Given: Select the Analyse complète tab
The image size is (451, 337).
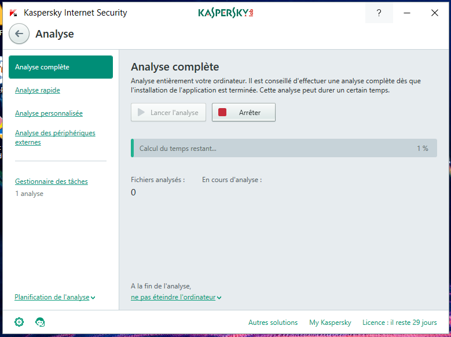Looking at the screenshot, I should pyautogui.click(x=61, y=67).
